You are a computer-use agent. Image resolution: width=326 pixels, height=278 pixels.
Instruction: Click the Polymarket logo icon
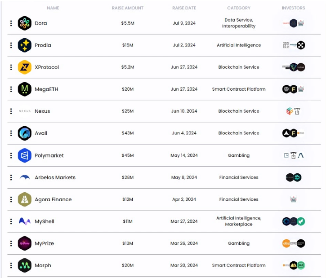(x=24, y=155)
